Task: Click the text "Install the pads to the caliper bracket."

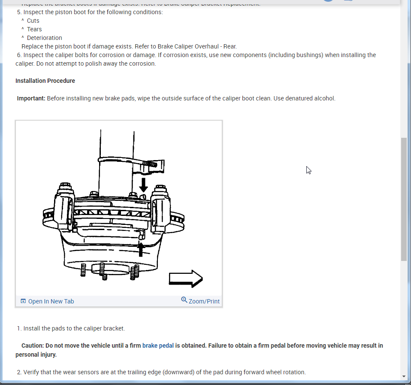Action: (x=74, y=328)
